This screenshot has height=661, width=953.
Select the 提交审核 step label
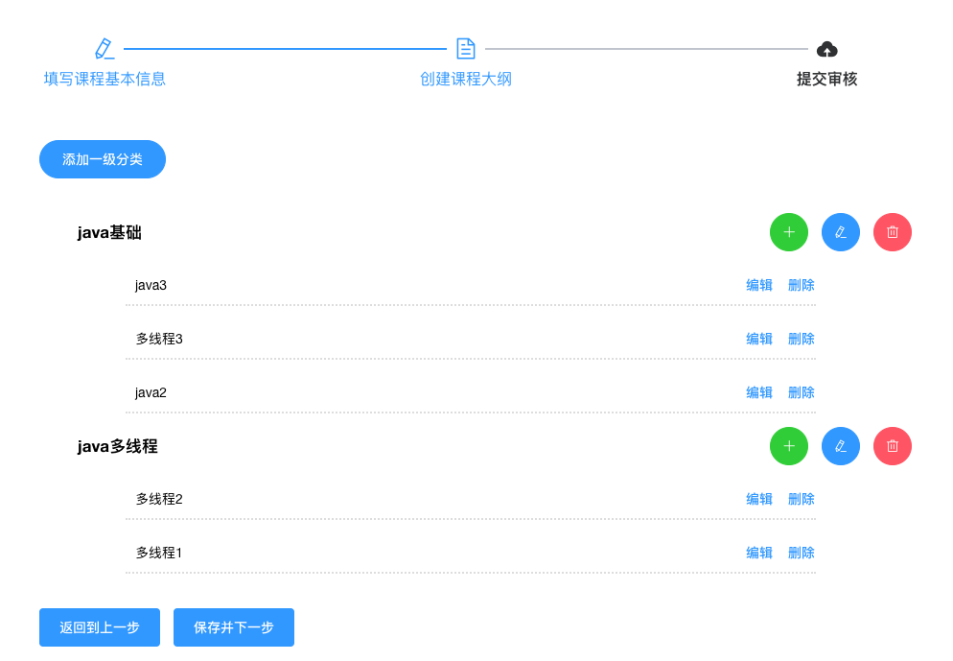click(826, 79)
